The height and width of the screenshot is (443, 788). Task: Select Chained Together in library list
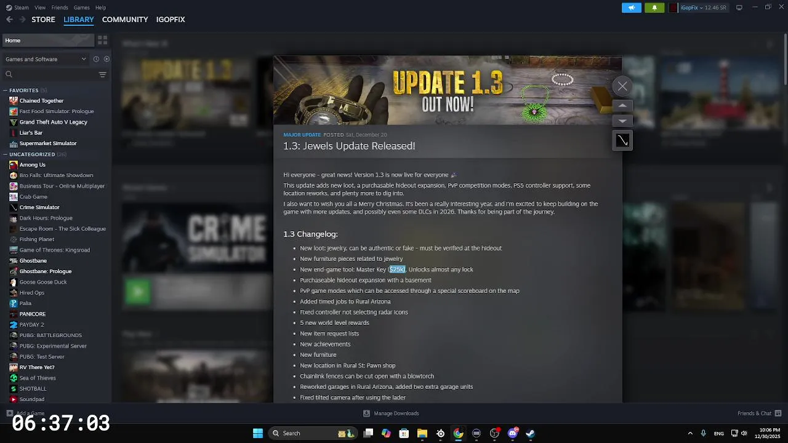41,101
